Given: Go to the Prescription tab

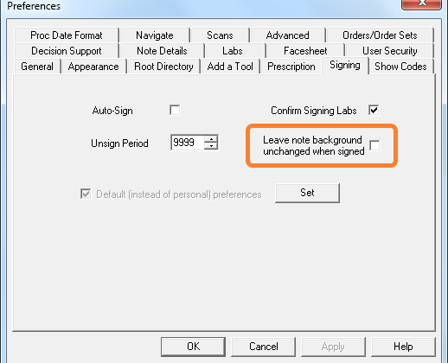Looking at the screenshot, I should (x=291, y=67).
